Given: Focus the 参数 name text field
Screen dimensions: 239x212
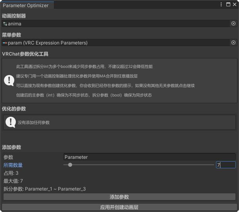Looking at the screenshot, I should coord(149,157).
